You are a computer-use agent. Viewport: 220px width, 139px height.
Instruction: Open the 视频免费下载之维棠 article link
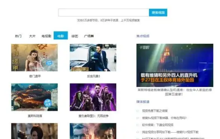[155, 111]
